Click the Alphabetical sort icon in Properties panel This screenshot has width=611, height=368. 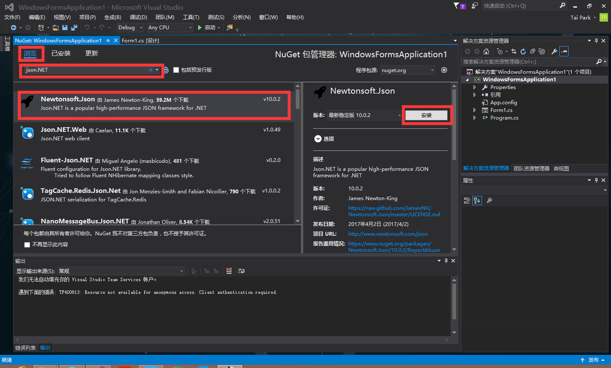(x=477, y=201)
